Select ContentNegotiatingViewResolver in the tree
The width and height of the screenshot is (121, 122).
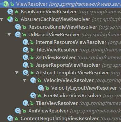60,119
